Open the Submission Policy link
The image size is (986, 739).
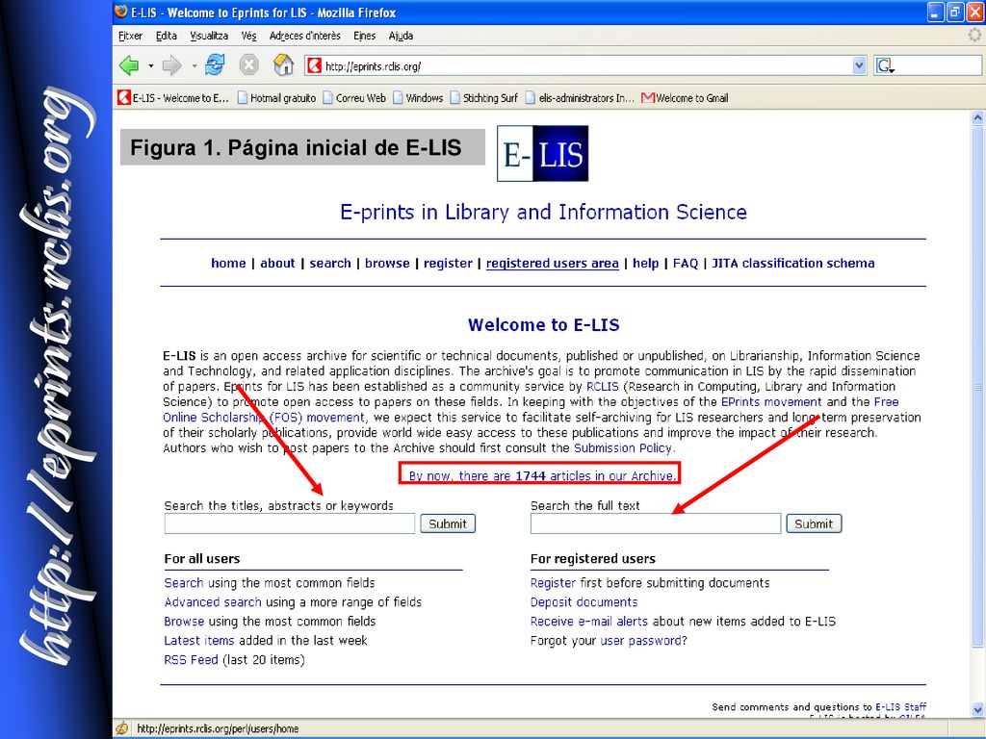[623, 448]
